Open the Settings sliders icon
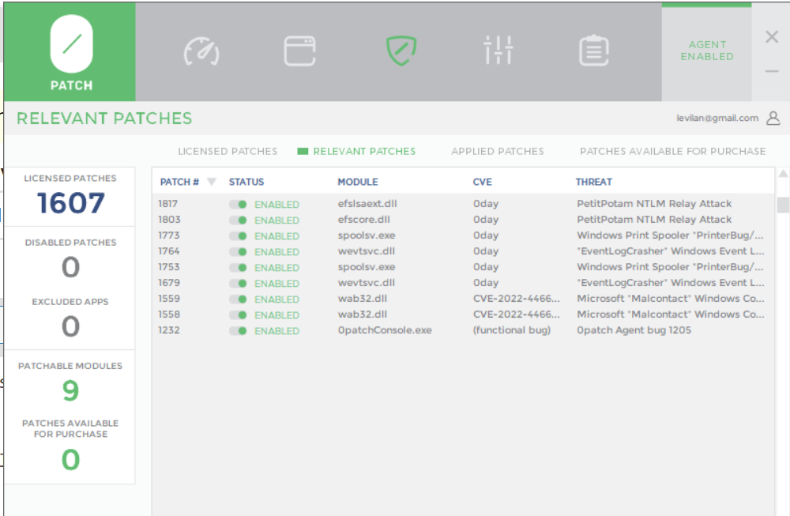 tap(498, 51)
